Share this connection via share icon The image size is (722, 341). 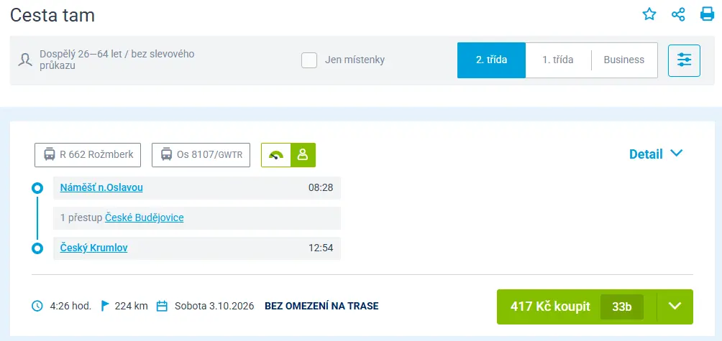(x=678, y=14)
